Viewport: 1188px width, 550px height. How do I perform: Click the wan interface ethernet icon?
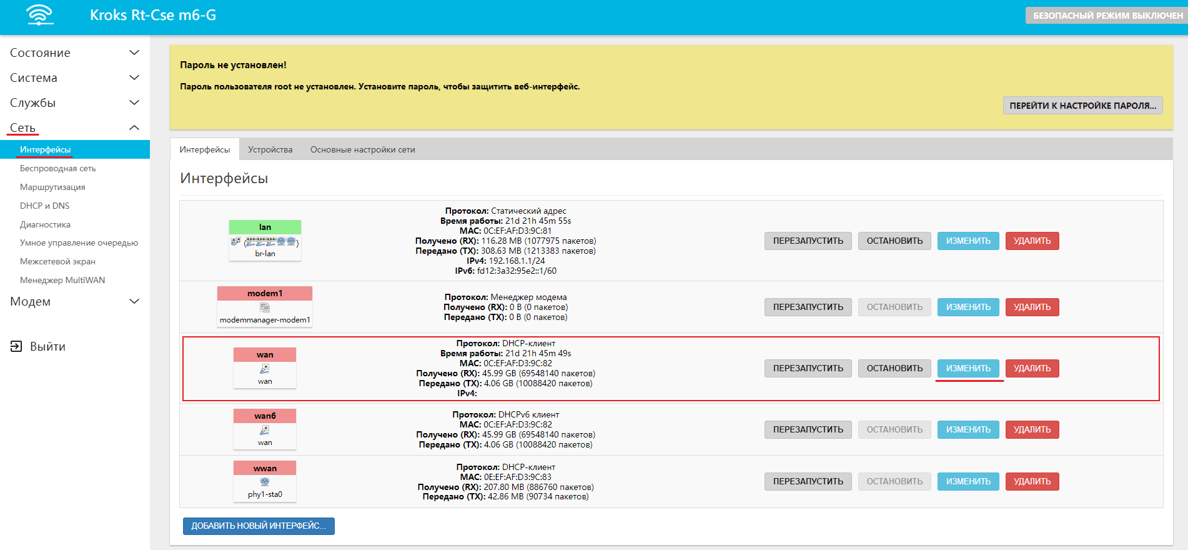(x=265, y=369)
